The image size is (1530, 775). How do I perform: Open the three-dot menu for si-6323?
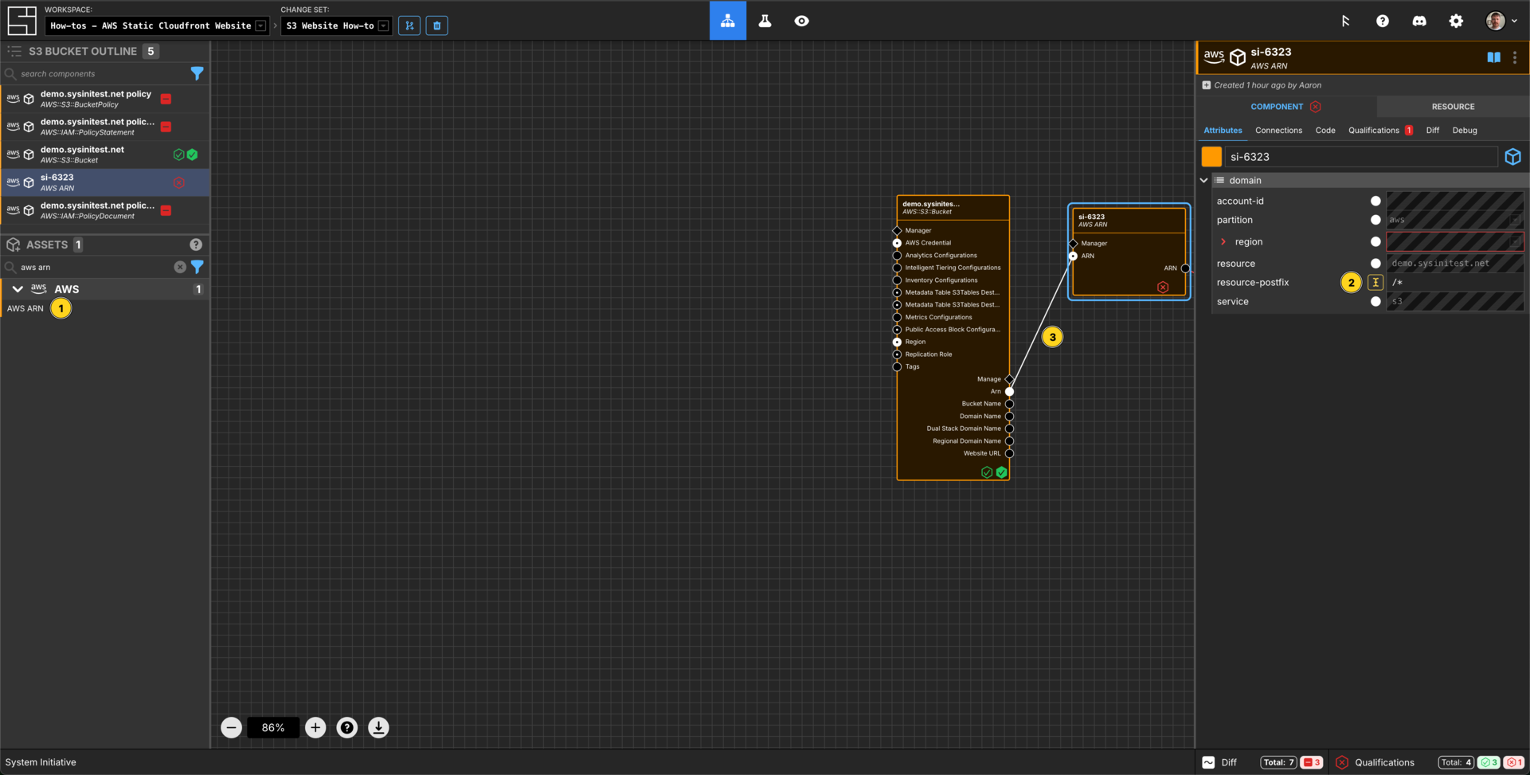click(x=1515, y=57)
